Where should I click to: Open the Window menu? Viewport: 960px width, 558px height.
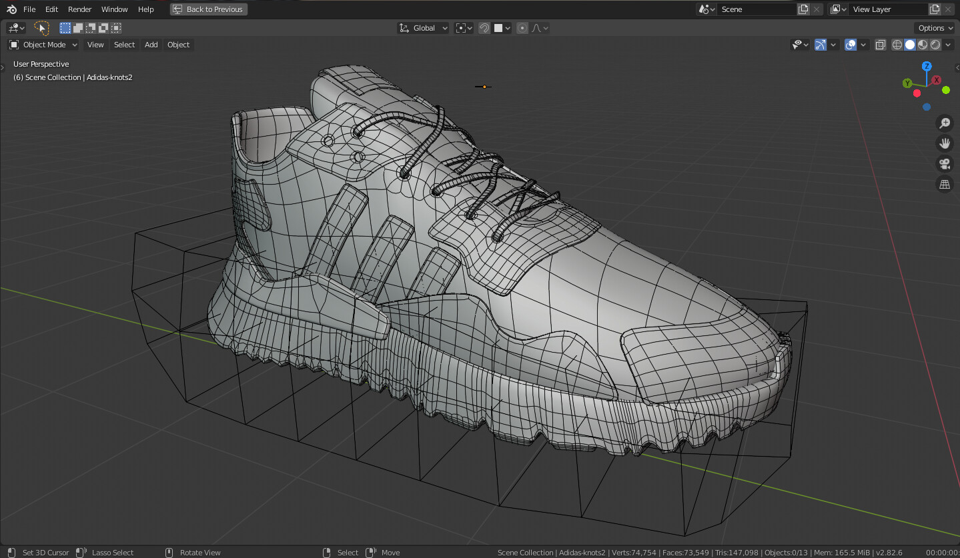point(115,9)
